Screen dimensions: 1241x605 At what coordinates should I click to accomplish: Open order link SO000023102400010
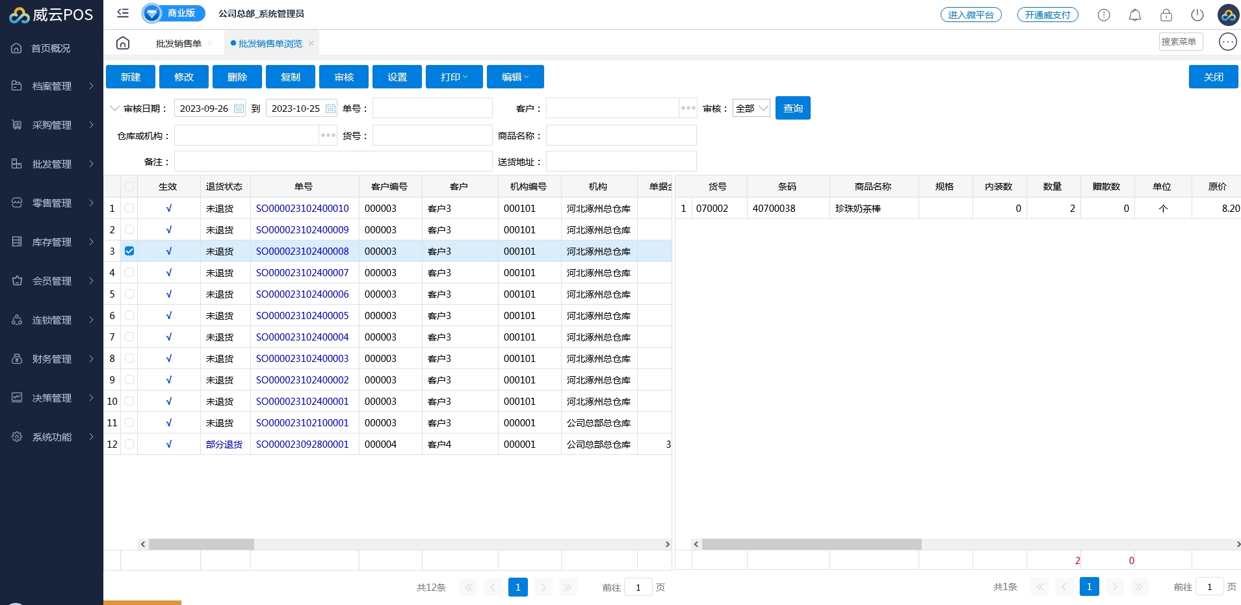[x=302, y=208]
